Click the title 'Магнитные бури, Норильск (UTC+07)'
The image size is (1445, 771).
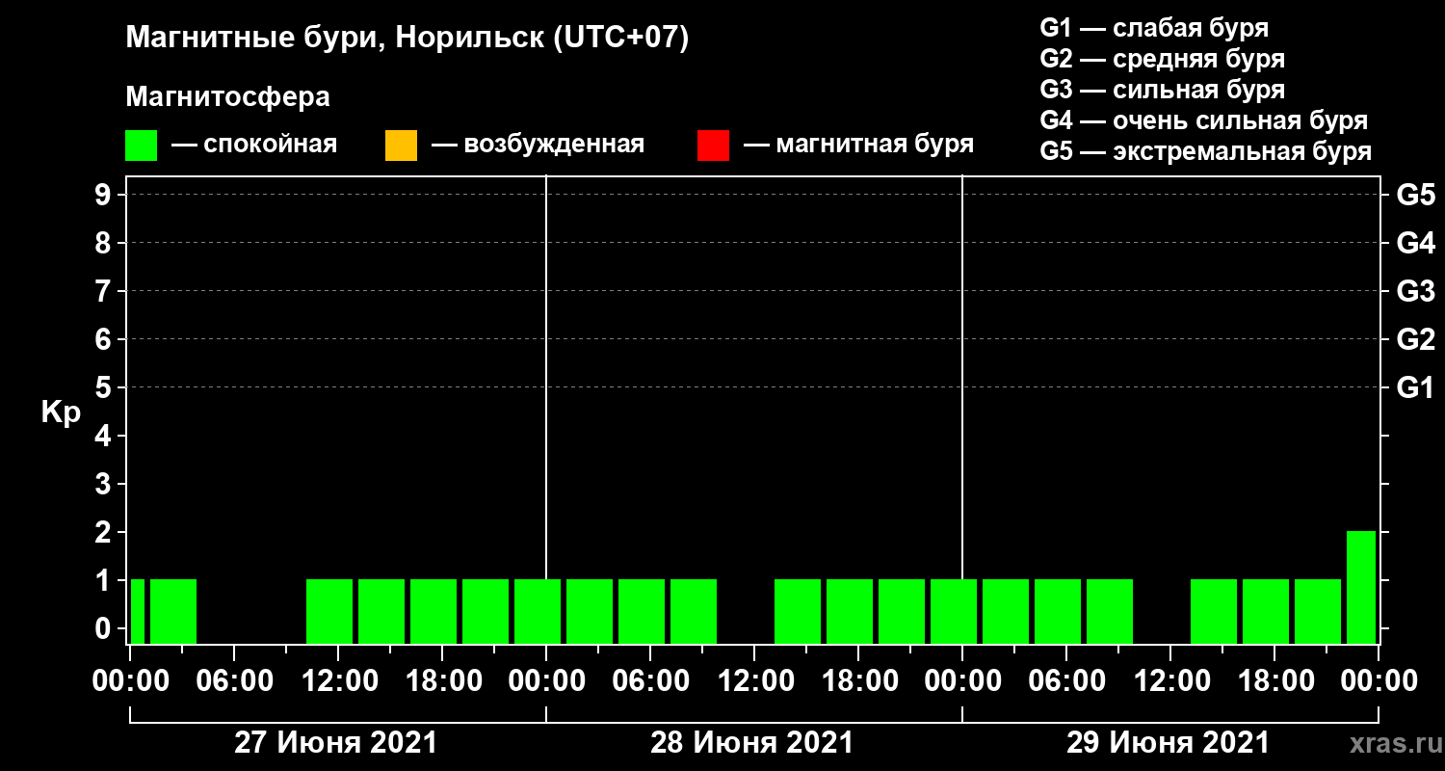[x=407, y=39]
